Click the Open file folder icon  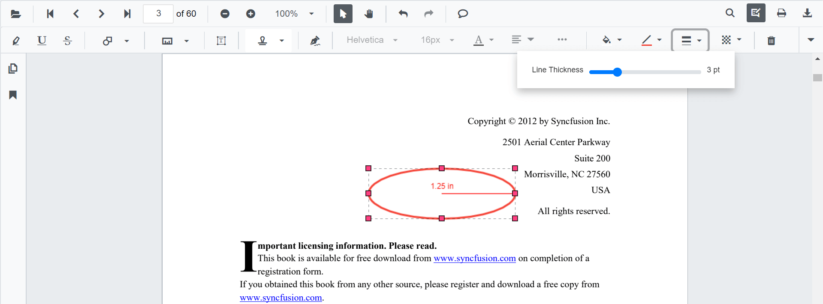point(16,14)
